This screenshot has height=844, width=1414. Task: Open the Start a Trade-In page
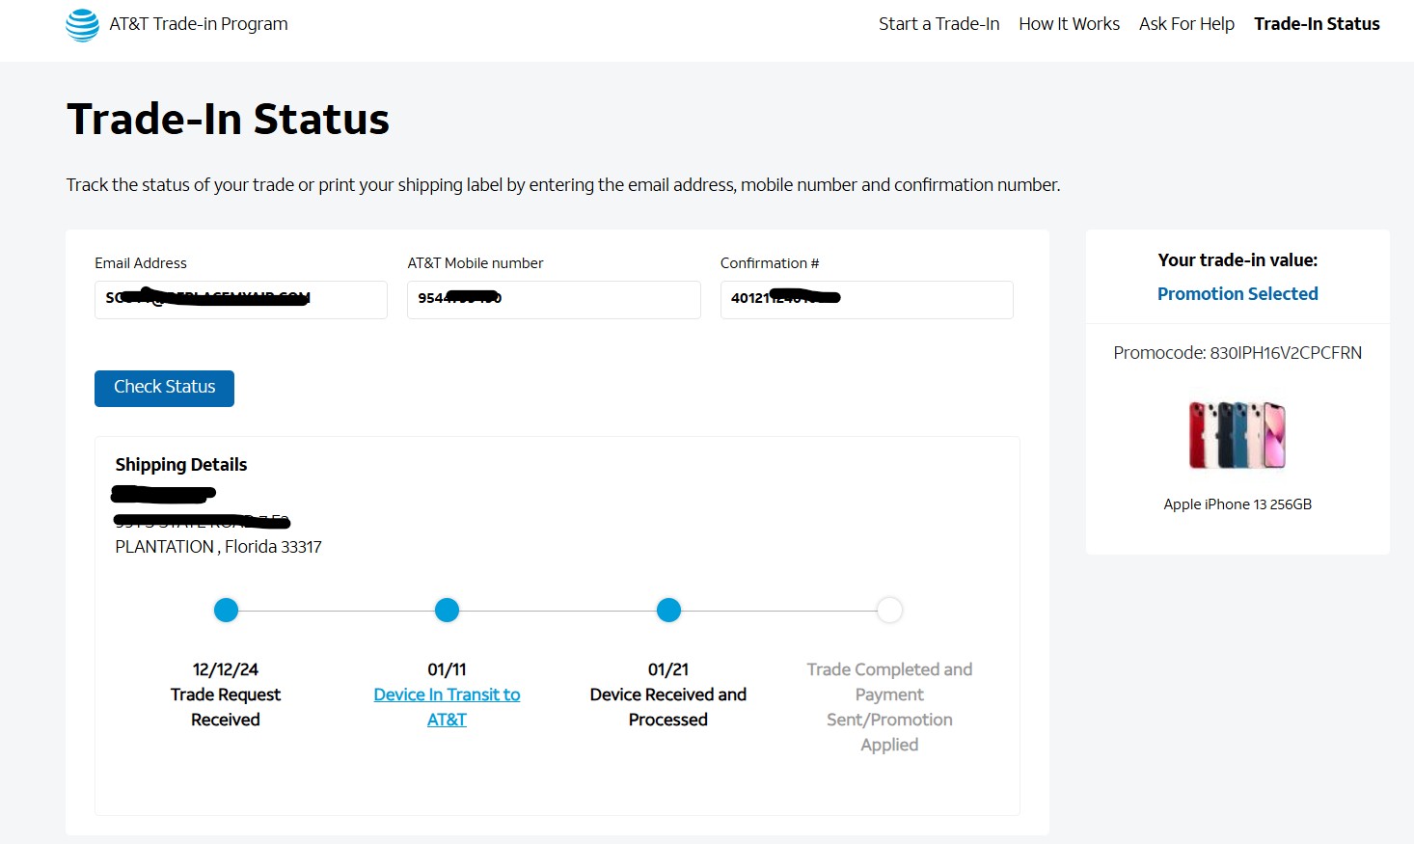(938, 24)
